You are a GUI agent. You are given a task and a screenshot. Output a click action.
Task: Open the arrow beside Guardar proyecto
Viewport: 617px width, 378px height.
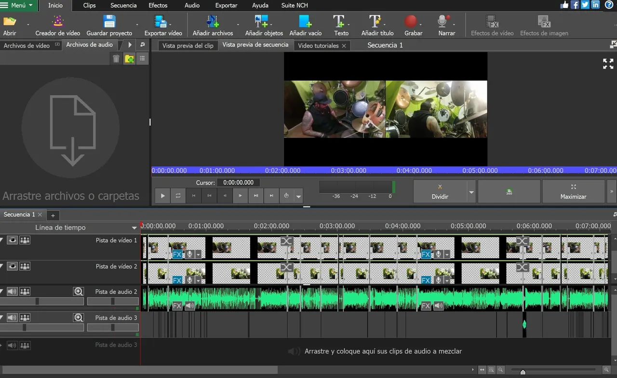pos(137,24)
